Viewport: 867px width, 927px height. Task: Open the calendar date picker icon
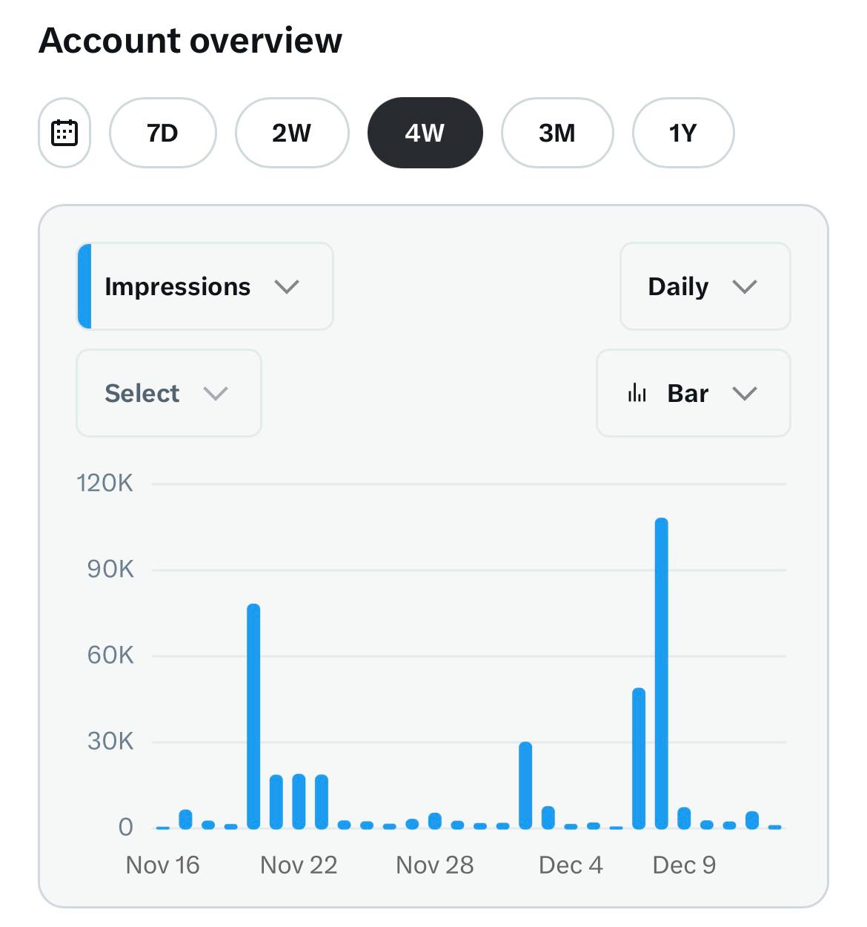tap(64, 133)
